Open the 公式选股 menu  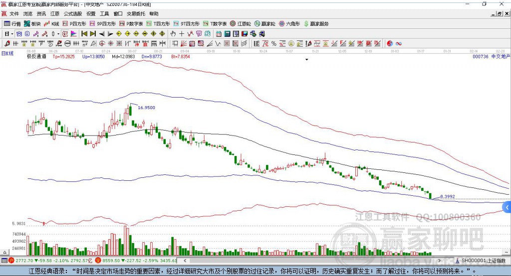click(73, 13)
